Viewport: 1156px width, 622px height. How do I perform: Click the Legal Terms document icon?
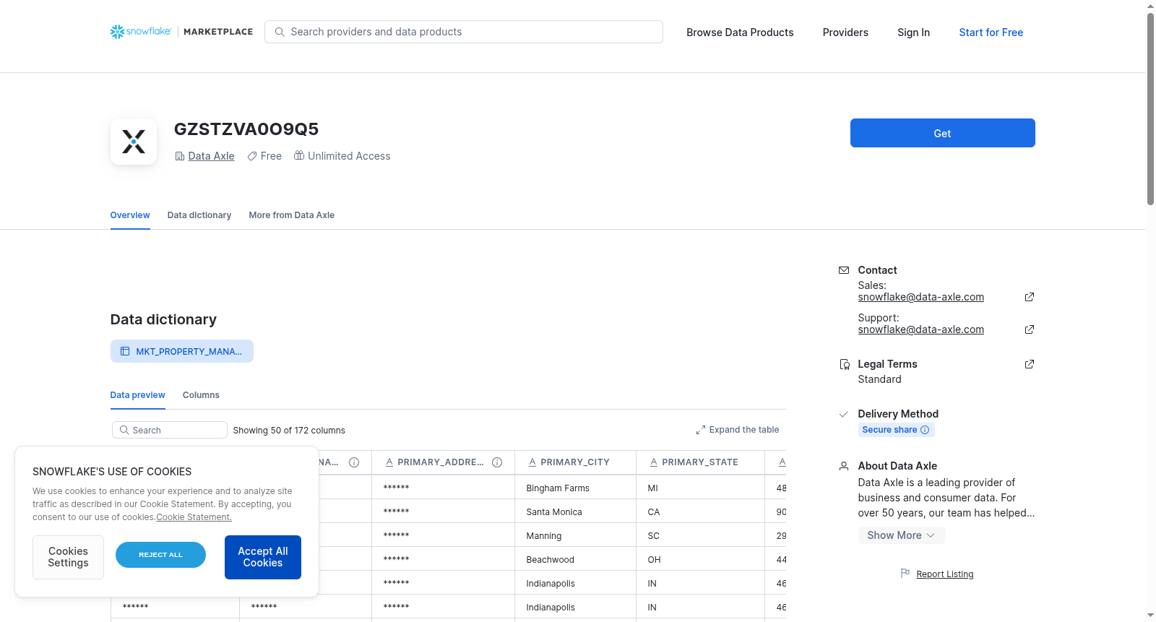(x=844, y=364)
